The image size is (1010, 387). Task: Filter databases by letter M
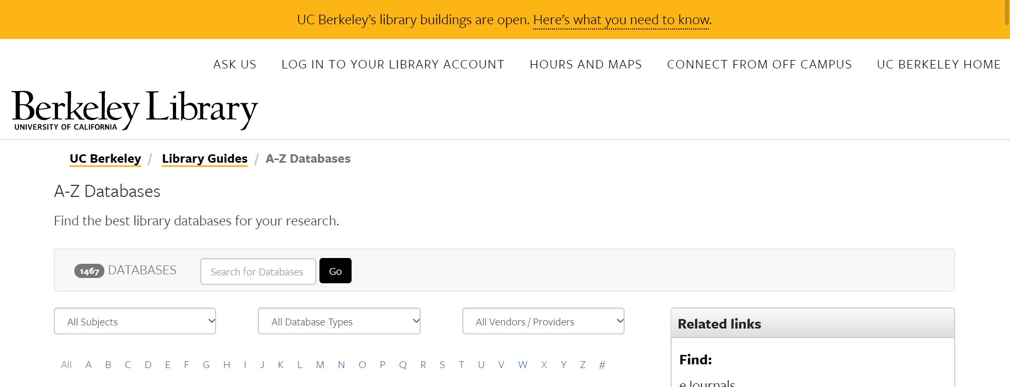[x=320, y=364]
